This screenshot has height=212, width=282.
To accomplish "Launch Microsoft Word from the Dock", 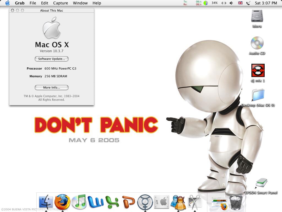I will (x=96, y=202).
